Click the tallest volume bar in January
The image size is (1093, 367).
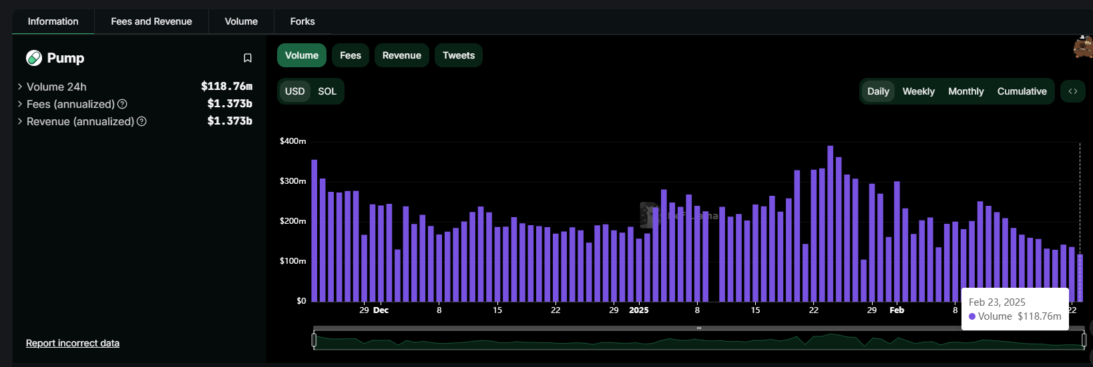[x=830, y=223]
